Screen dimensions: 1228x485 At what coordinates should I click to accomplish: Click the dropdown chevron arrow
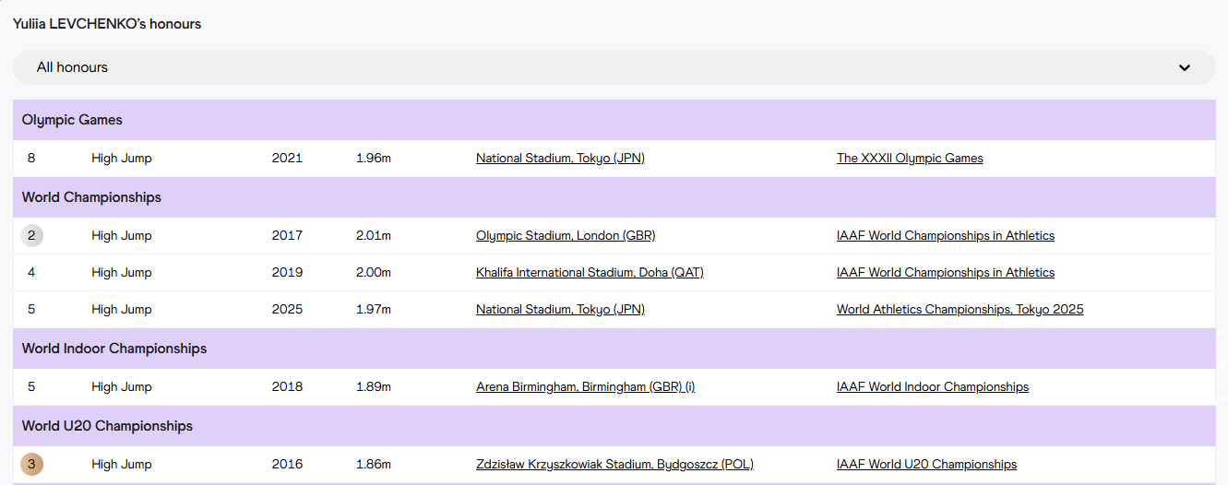tap(1185, 67)
